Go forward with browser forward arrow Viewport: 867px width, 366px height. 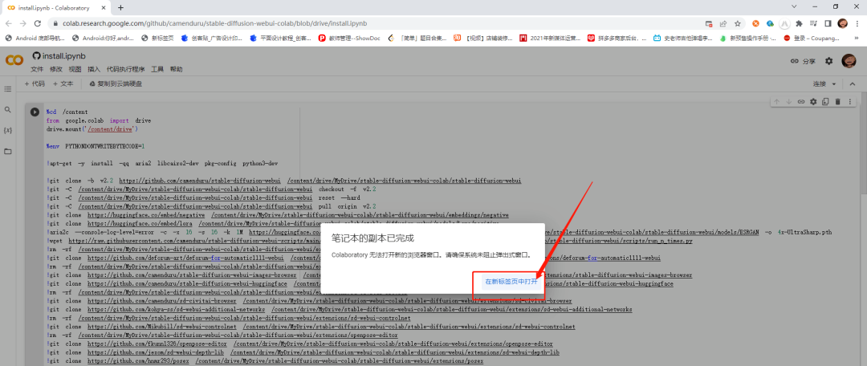point(23,24)
